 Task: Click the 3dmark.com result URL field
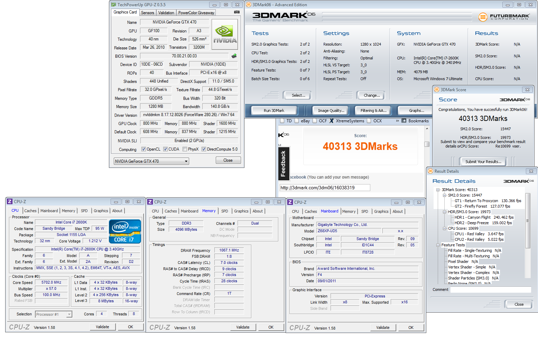coord(325,188)
